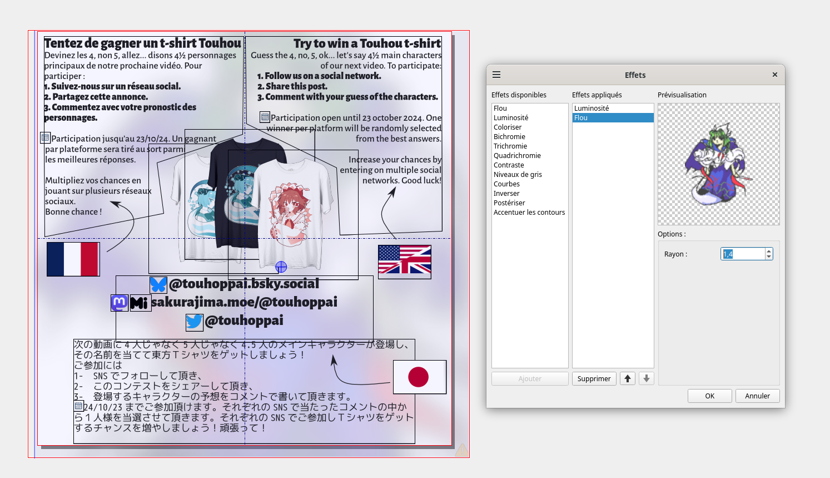Select the French flag image
830x478 pixels.
pos(73,259)
